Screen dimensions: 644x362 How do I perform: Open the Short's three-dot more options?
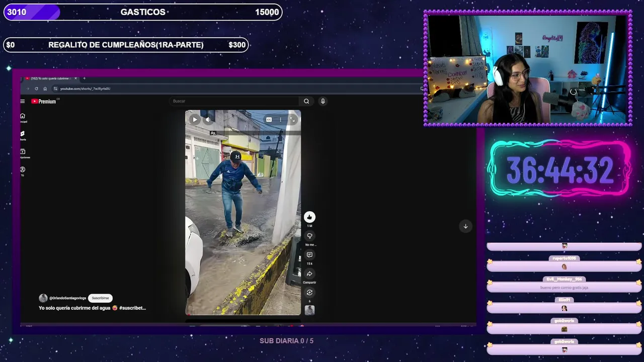[281, 120]
